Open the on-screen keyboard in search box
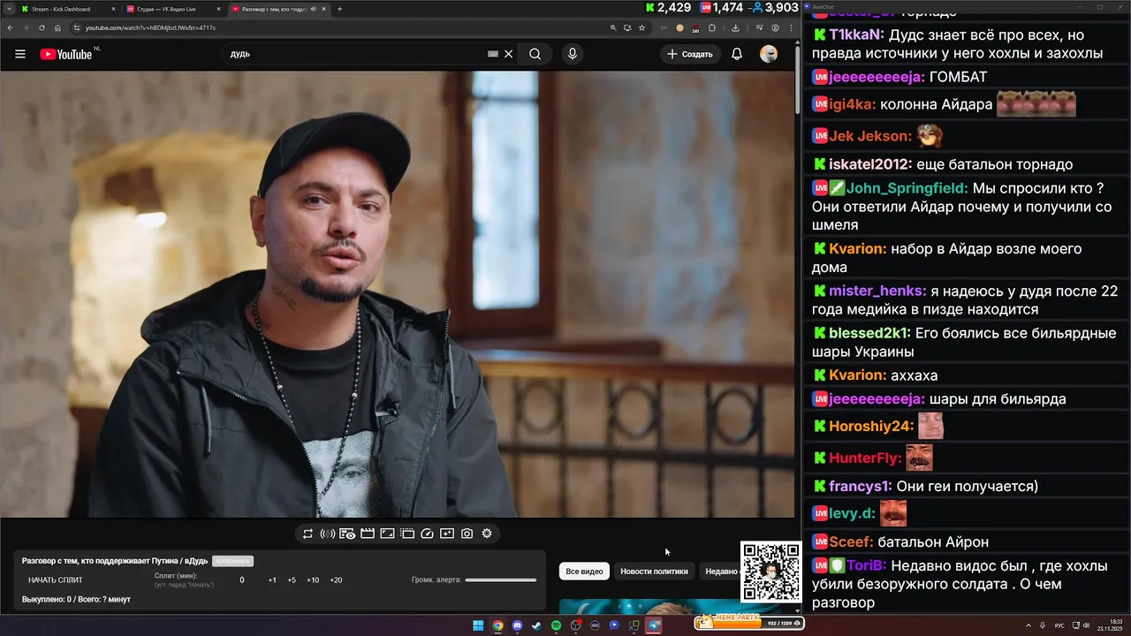 click(493, 54)
